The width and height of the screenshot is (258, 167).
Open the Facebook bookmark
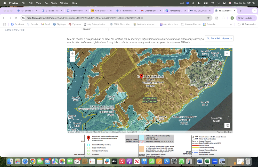tap(18, 24)
